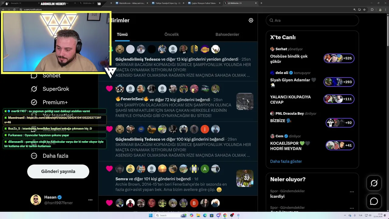
Task: Open more options for İcardiyi trend
Action: 352,192
